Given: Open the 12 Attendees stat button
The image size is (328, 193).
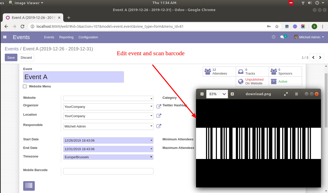Looking at the screenshot, I should 219,72.
